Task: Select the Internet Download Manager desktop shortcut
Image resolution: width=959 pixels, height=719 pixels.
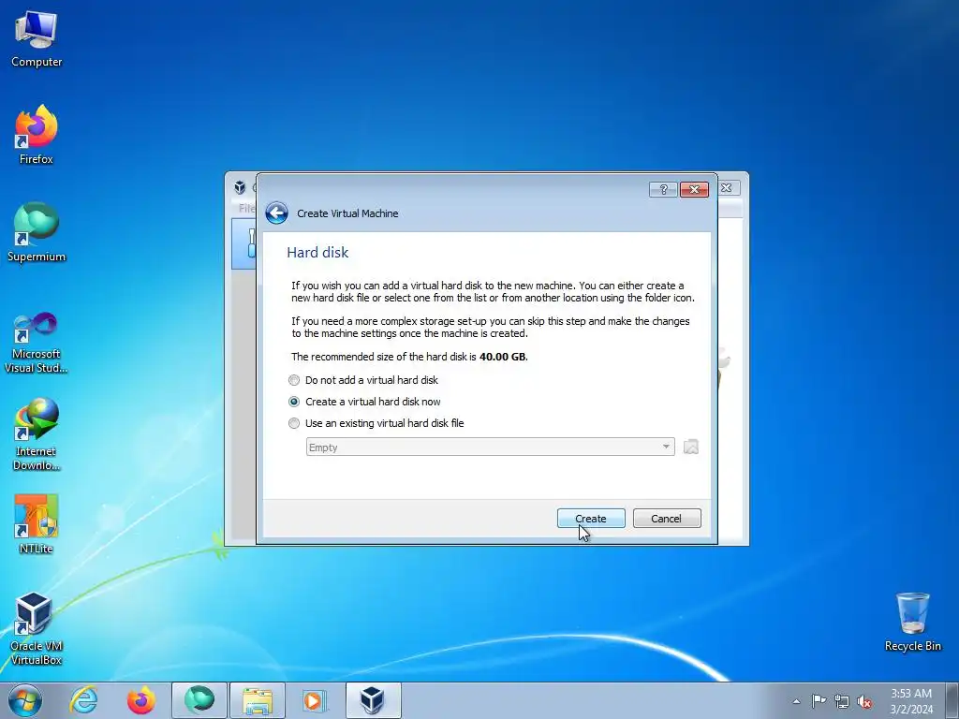Action: point(37,434)
